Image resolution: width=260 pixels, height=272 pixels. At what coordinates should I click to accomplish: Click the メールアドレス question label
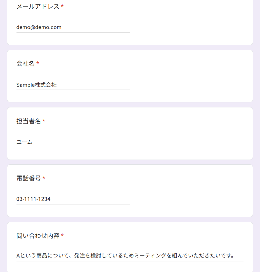click(x=38, y=6)
